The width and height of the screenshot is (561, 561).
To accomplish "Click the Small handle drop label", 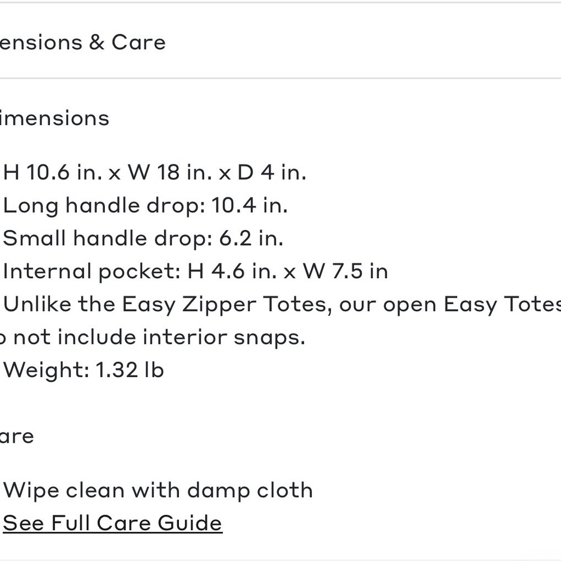I will [108, 239].
